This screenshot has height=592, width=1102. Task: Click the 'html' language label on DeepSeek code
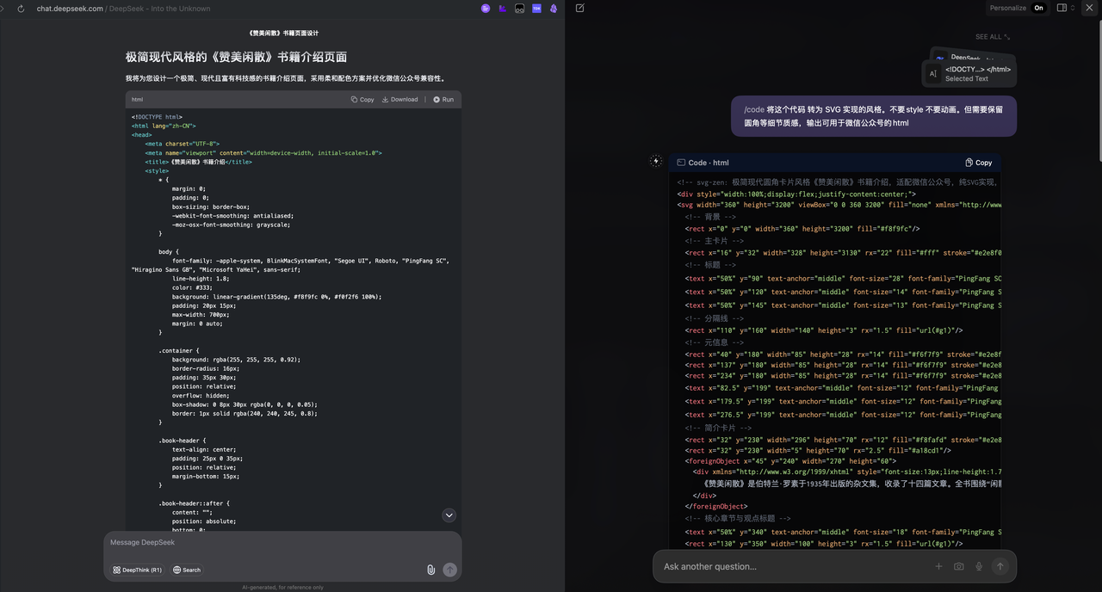(x=137, y=99)
